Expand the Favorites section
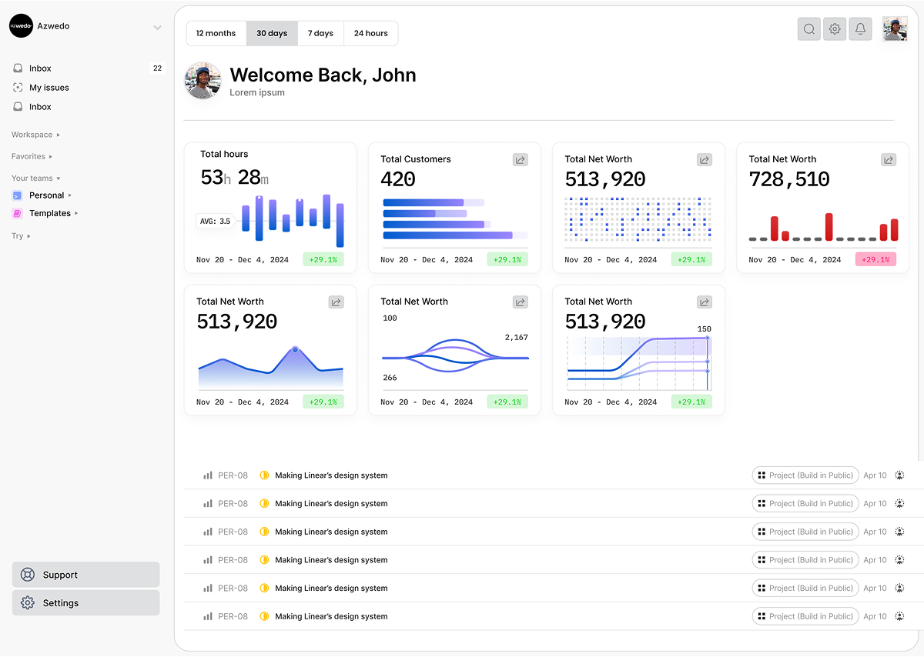 32,156
